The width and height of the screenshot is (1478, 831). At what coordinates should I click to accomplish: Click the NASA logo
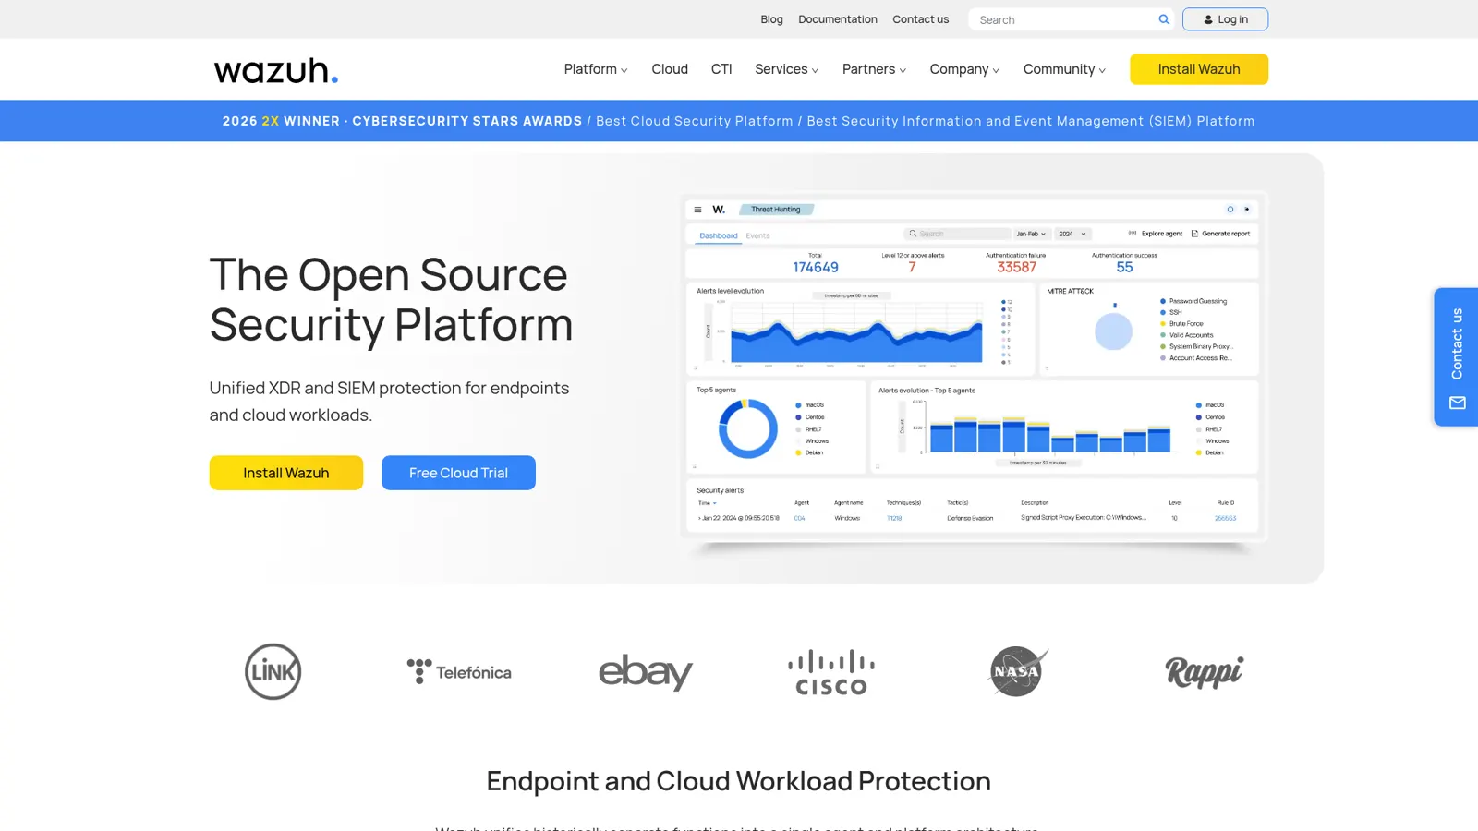coord(1018,671)
